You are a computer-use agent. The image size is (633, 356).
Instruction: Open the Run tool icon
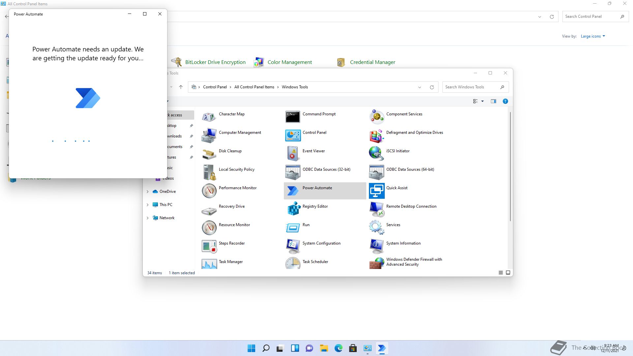point(293,227)
